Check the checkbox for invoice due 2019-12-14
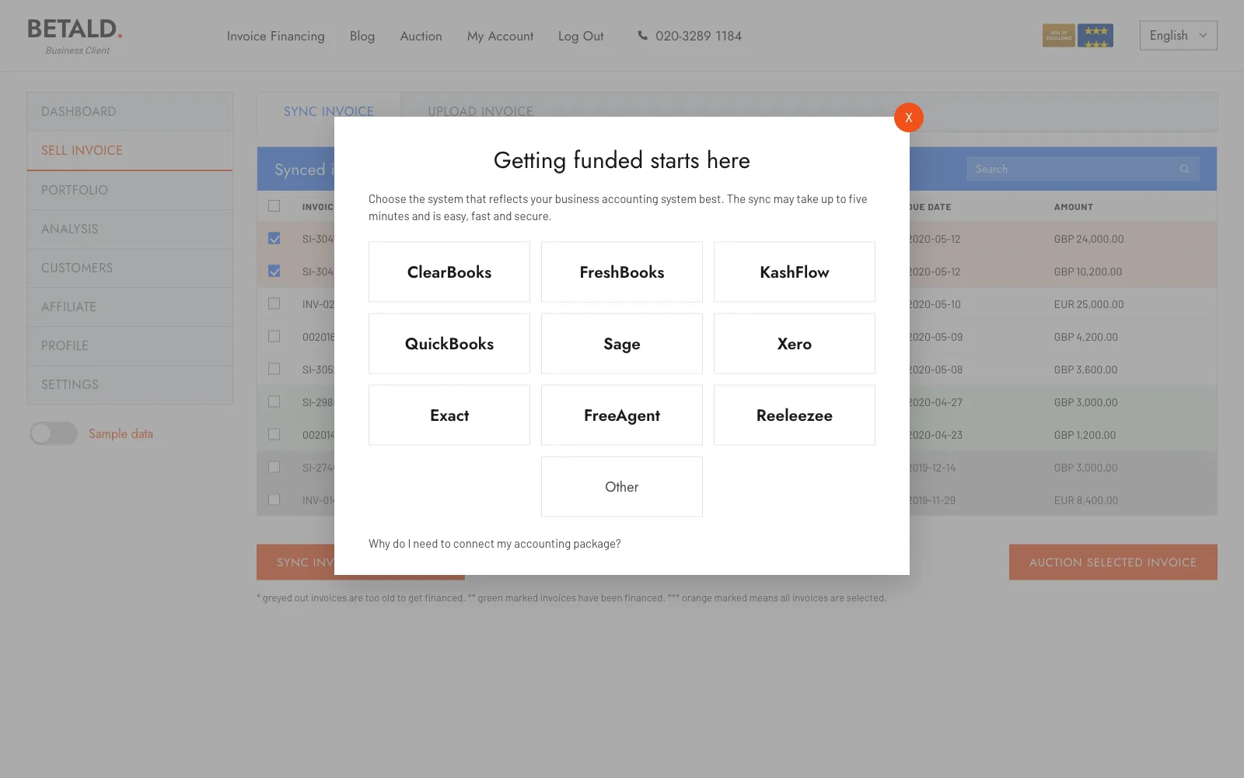This screenshot has width=1244, height=778. coord(274,468)
